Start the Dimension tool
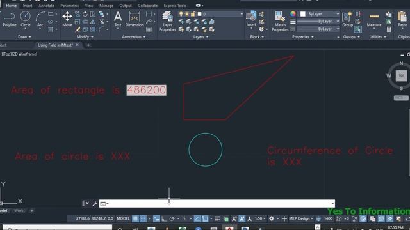Screen dimensions: 410x230 pos(135,19)
